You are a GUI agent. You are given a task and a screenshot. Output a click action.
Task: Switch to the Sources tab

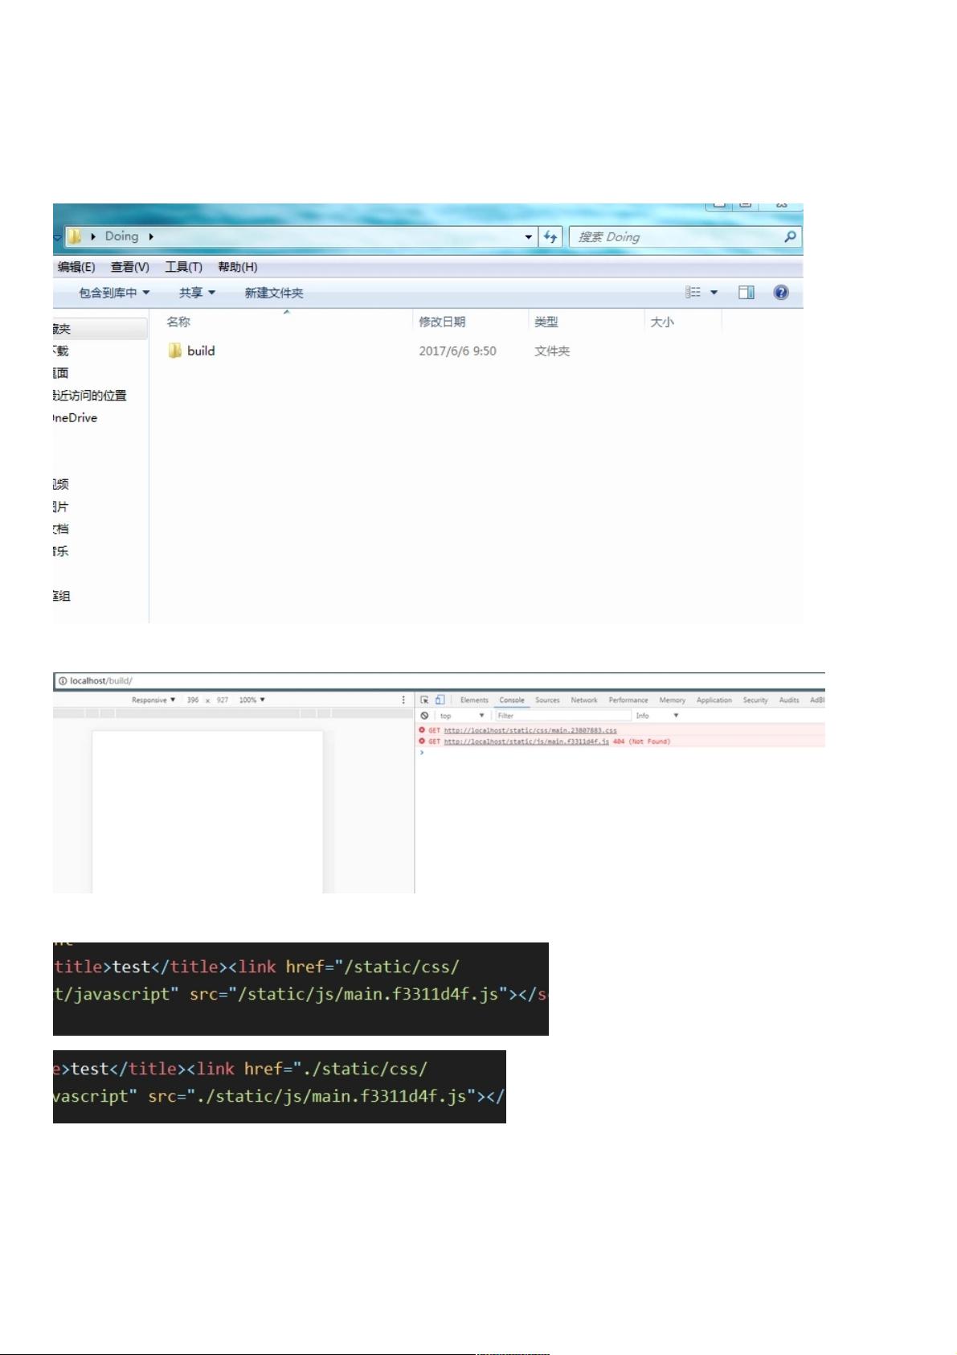coord(547,700)
